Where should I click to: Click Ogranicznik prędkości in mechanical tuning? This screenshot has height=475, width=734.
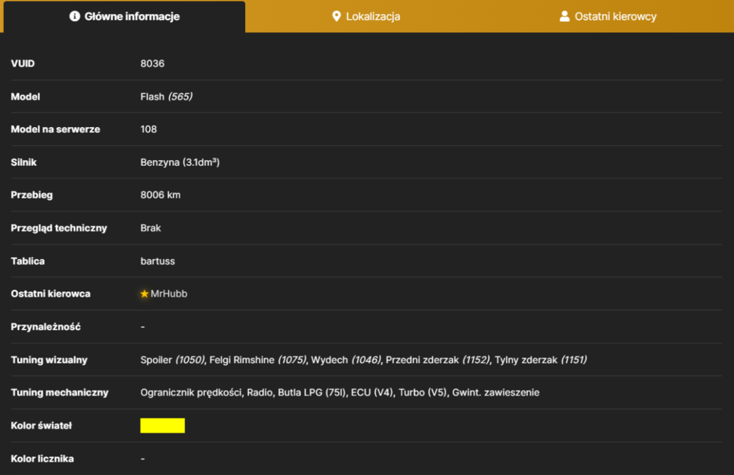coord(191,393)
